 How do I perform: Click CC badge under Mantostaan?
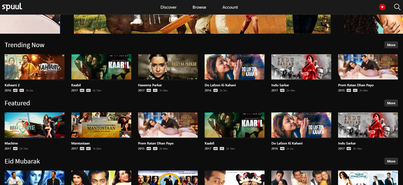tap(88, 149)
